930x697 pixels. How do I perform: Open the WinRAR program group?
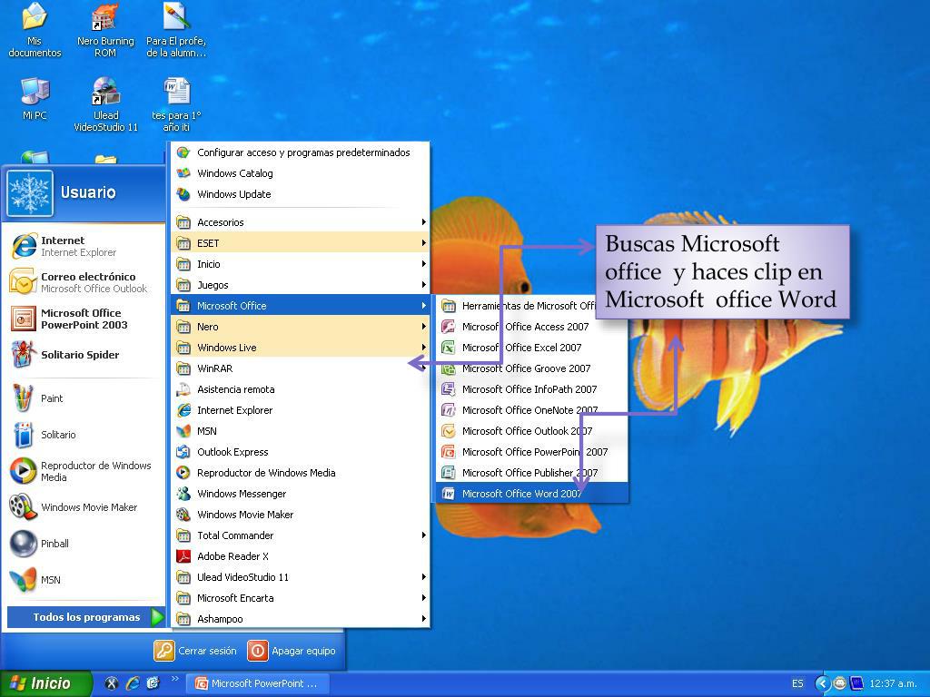pos(300,368)
